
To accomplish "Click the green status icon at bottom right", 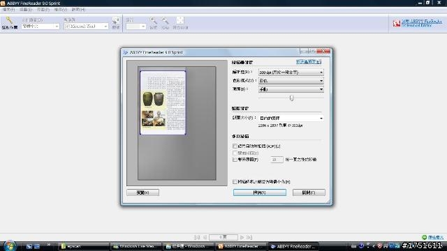I will [424, 237].
